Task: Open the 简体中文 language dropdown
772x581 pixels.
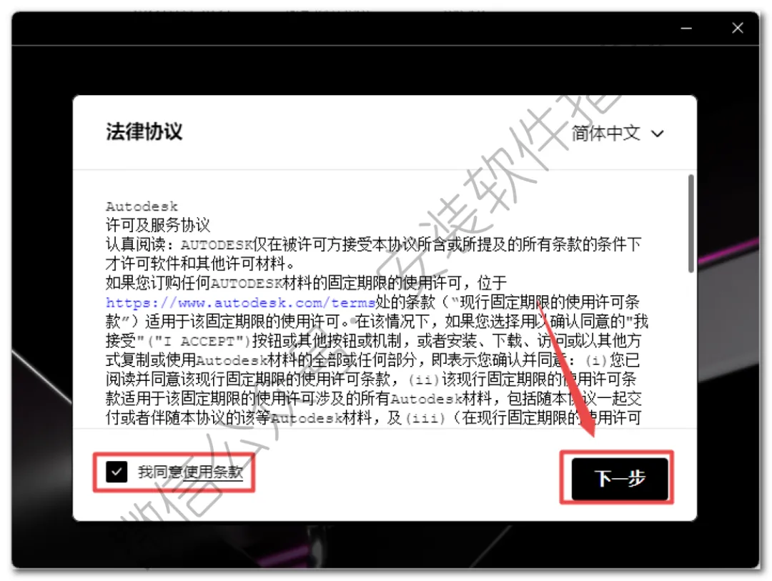Action: (618, 134)
